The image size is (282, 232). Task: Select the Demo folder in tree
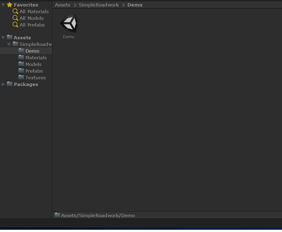32,51
